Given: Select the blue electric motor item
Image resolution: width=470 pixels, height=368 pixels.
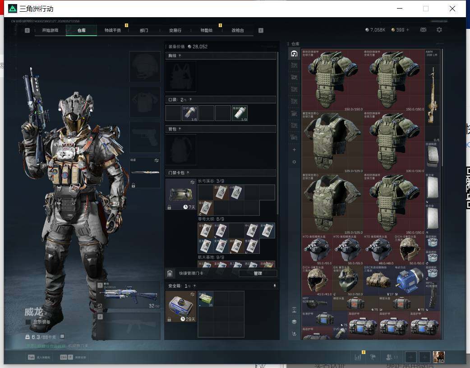Looking at the screenshot, I should tap(410, 280).
